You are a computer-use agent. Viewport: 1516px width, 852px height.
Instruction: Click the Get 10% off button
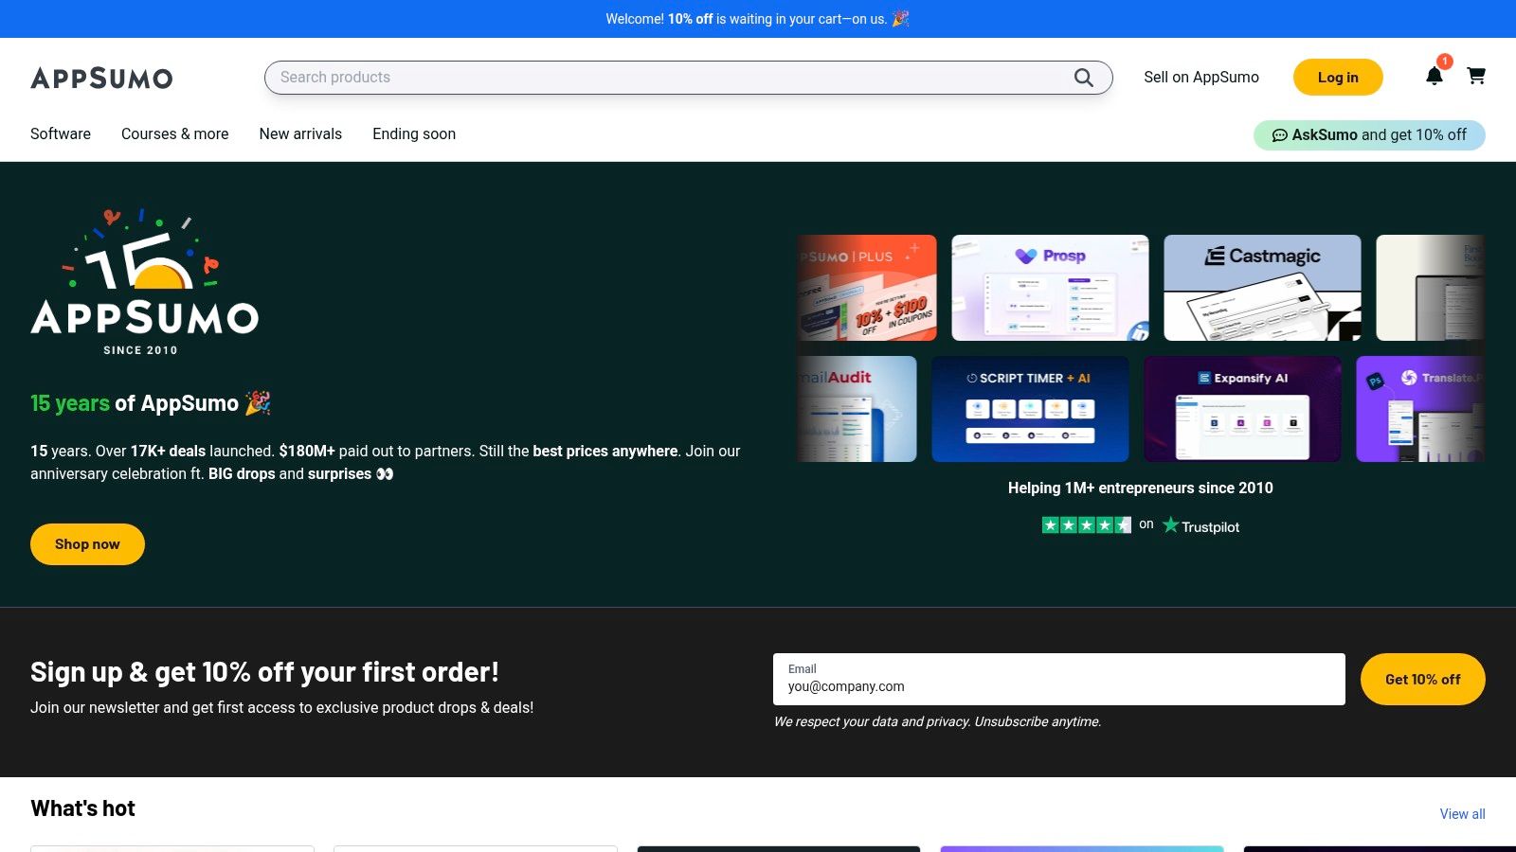click(x=1422, y=679)
